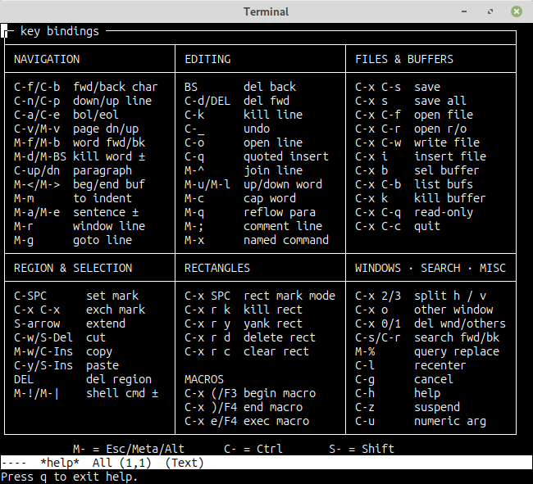The height and width of the screenshot is (484, 533).
Task: Click the 'goto line' row
Action: tap(73, 240)
